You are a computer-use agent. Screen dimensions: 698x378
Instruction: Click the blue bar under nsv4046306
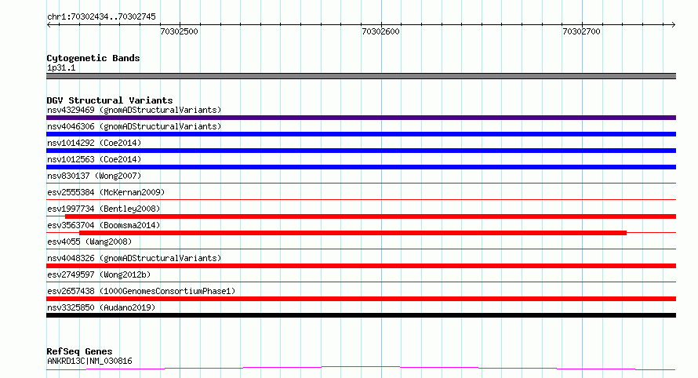click(361, 134)
